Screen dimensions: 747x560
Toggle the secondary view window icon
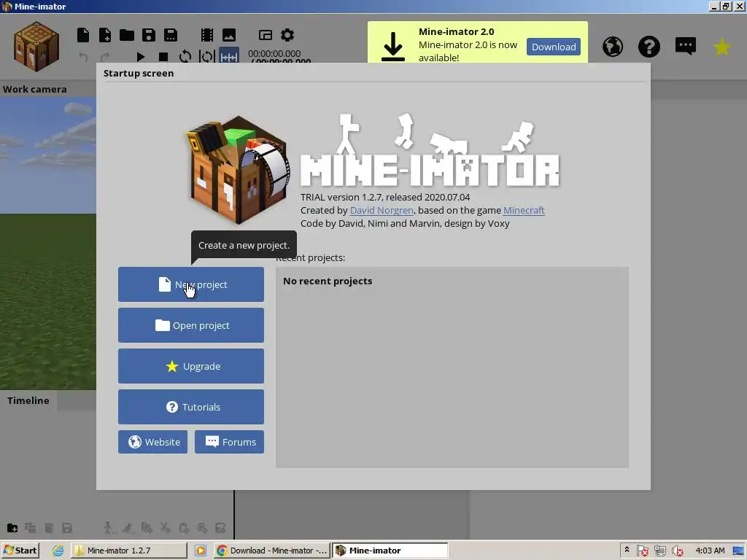(x=266, y=35)
